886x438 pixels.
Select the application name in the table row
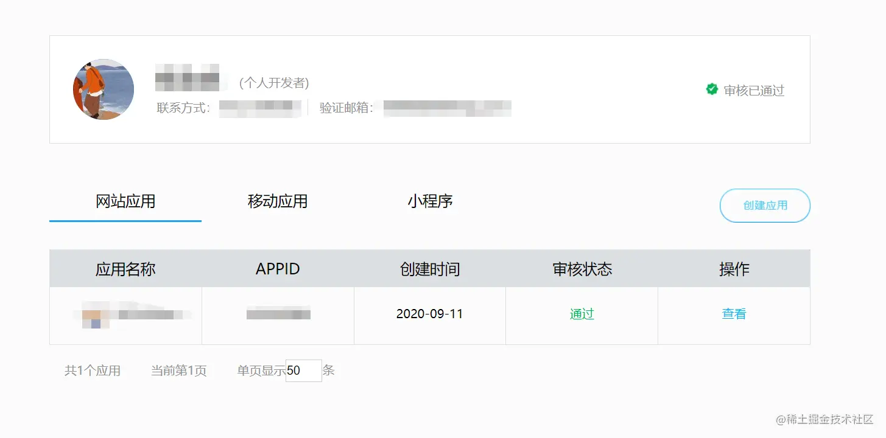click(125, 314)
